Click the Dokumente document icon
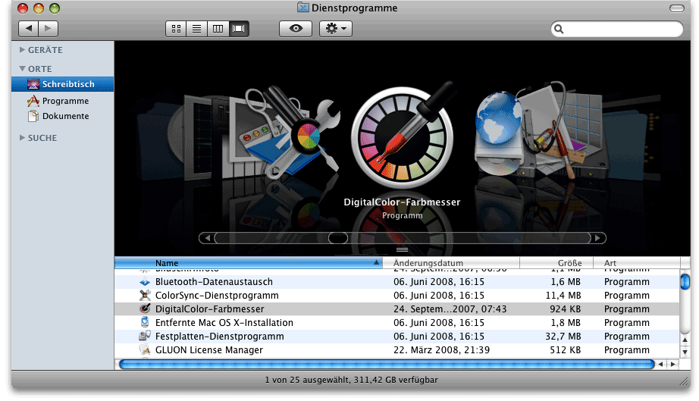699x401 pixels. (x=33, y=116)
